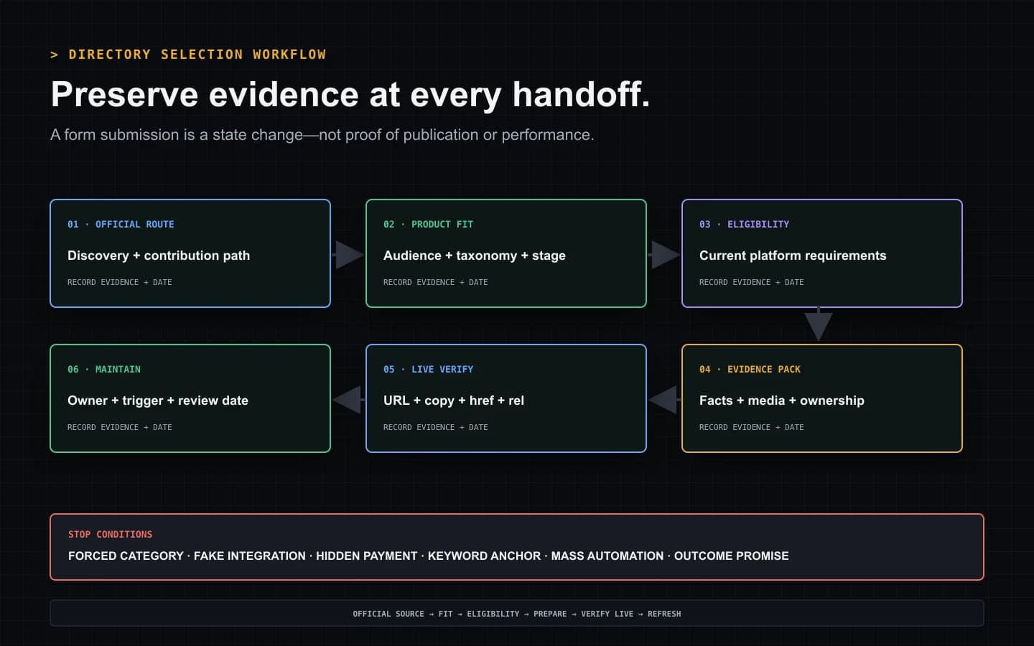Click 'Record evidence + date' in Maintain card

point(120,427)
